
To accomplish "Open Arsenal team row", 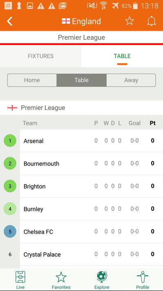I will pyautogui.click(x=92, y=141).
